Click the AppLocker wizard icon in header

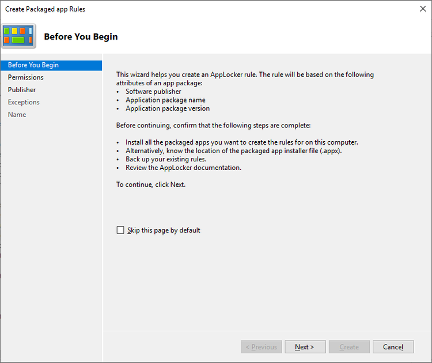tap(18, 36)
